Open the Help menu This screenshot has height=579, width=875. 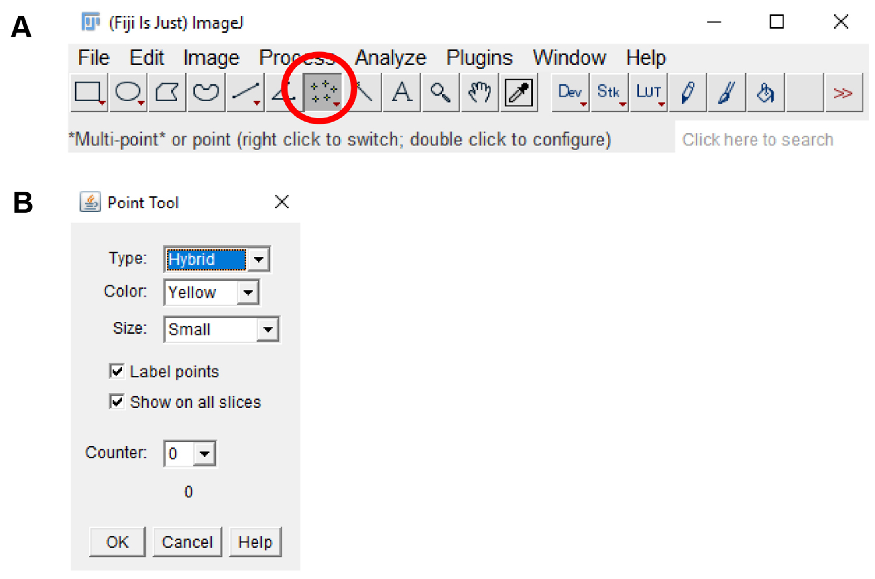pos(646,58)
